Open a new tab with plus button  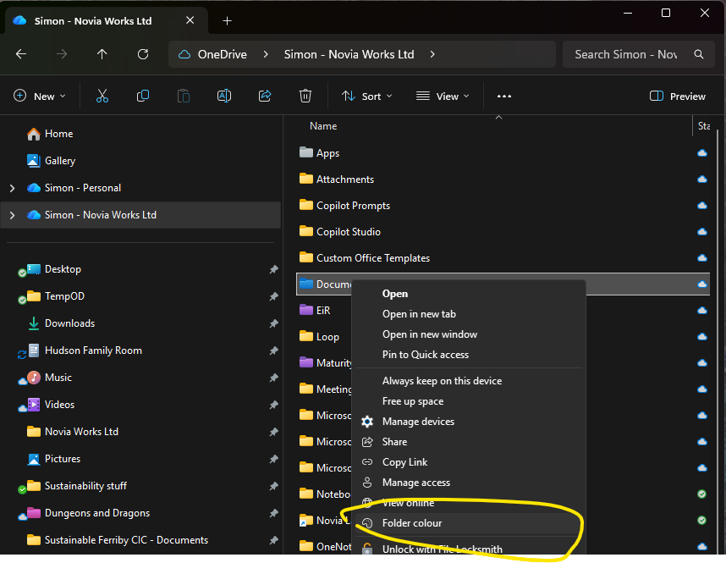[x=227, y=21]
